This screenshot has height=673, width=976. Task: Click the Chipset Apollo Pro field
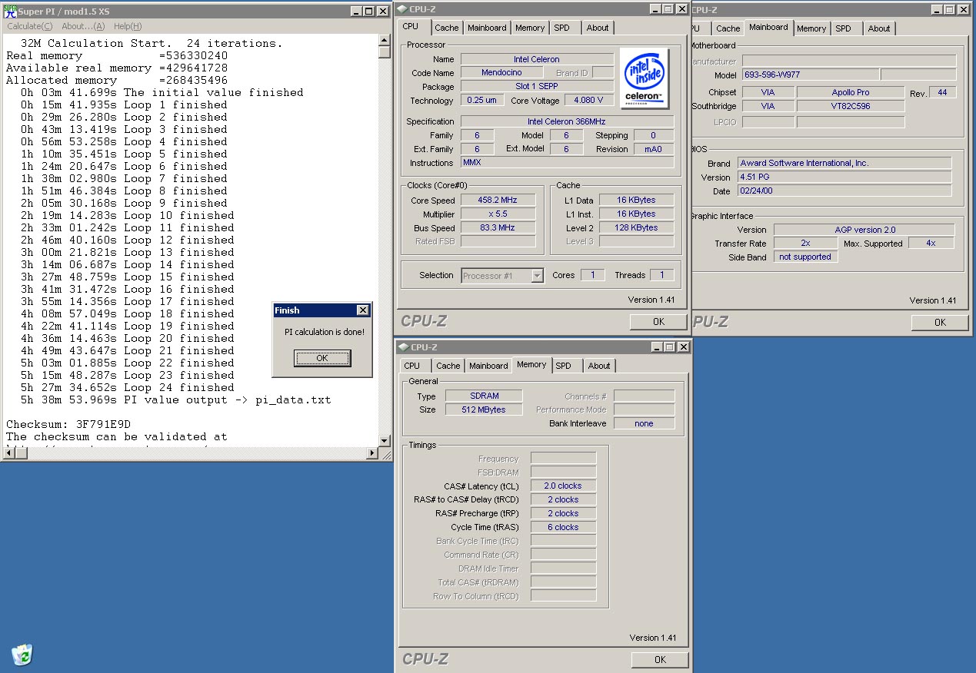[x=851, y=92]
